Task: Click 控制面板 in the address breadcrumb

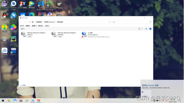Action: [x=39, y=22]
